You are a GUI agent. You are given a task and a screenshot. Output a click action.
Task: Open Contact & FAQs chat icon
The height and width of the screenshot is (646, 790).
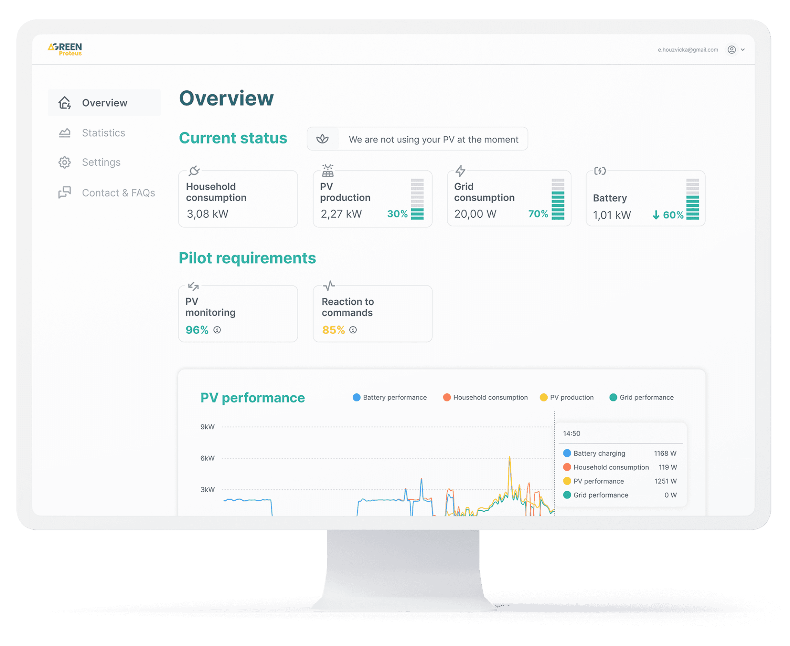tap(64, 193)
